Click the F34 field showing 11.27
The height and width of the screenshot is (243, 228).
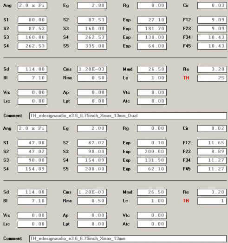coord(212,160)
